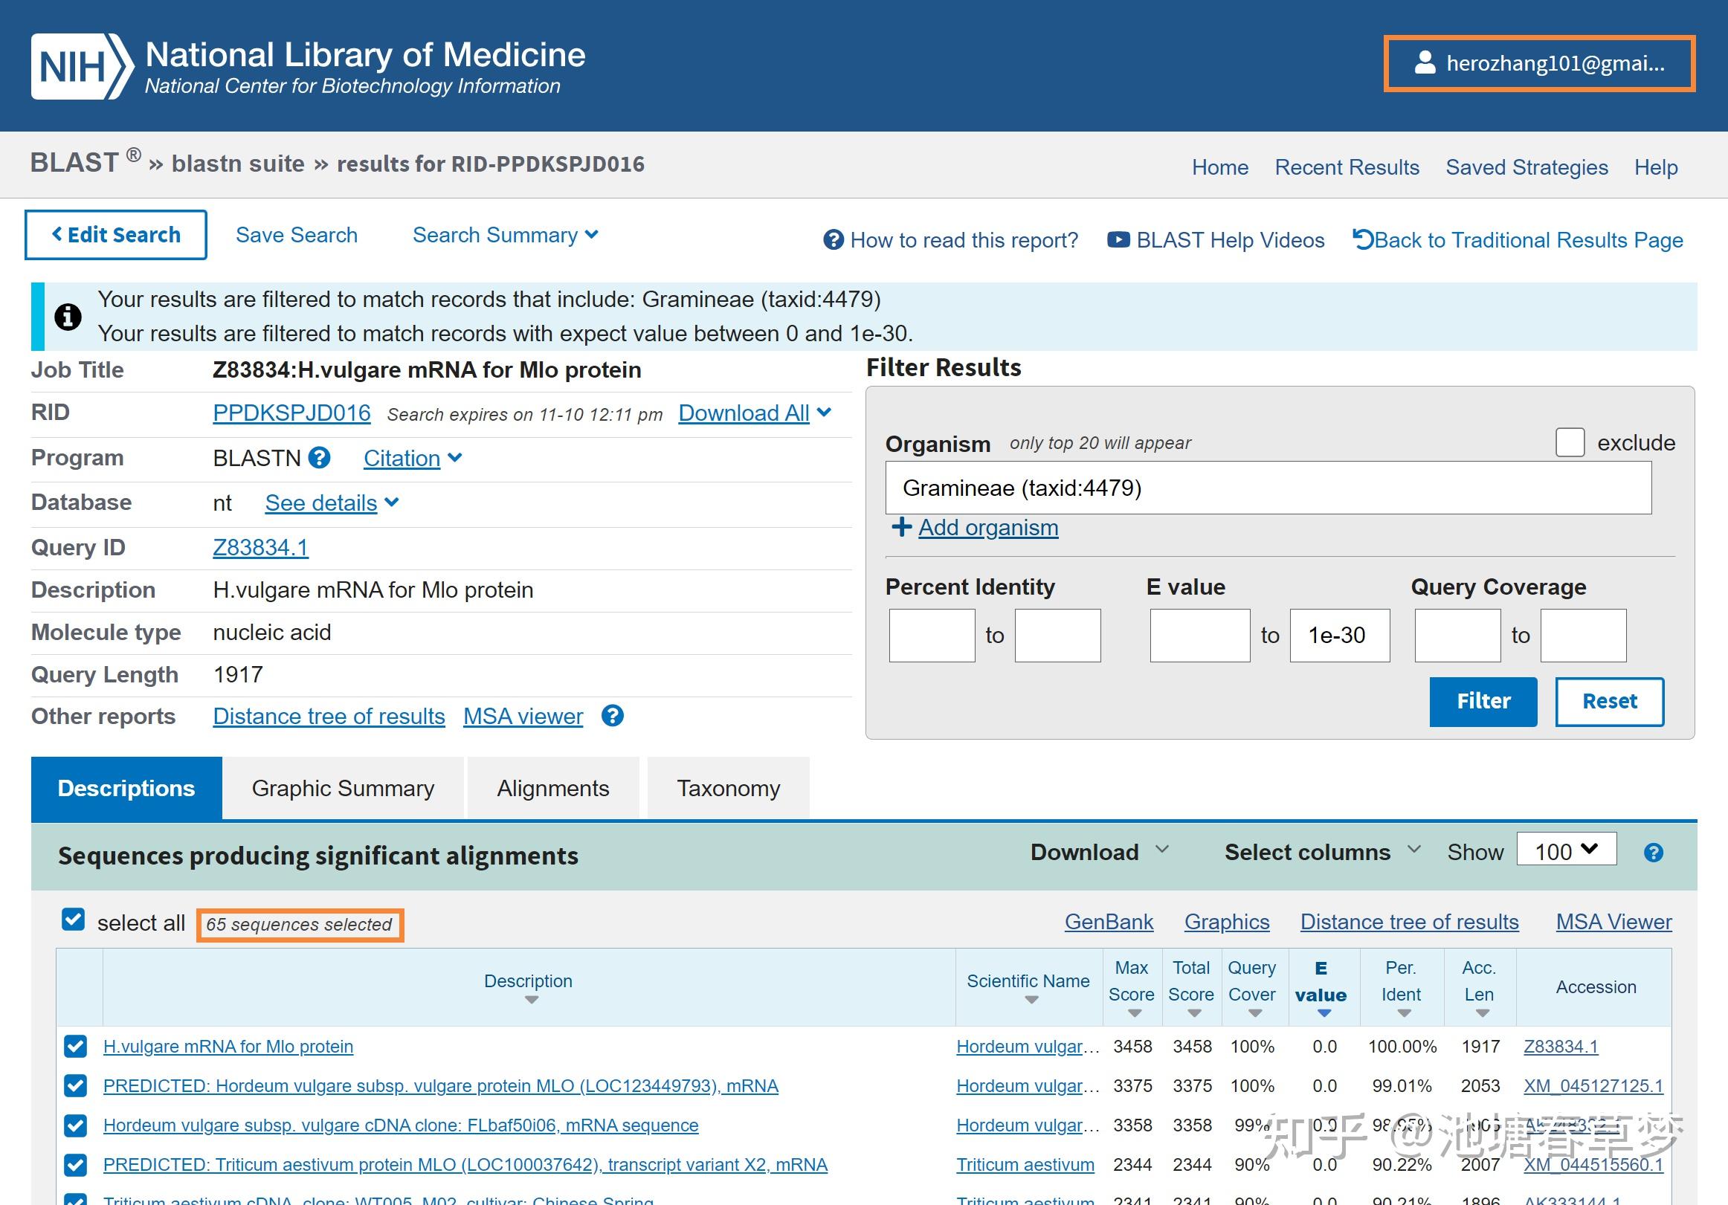
Task: Click help icon next to MSA viewer
Action: click(613, 716)
